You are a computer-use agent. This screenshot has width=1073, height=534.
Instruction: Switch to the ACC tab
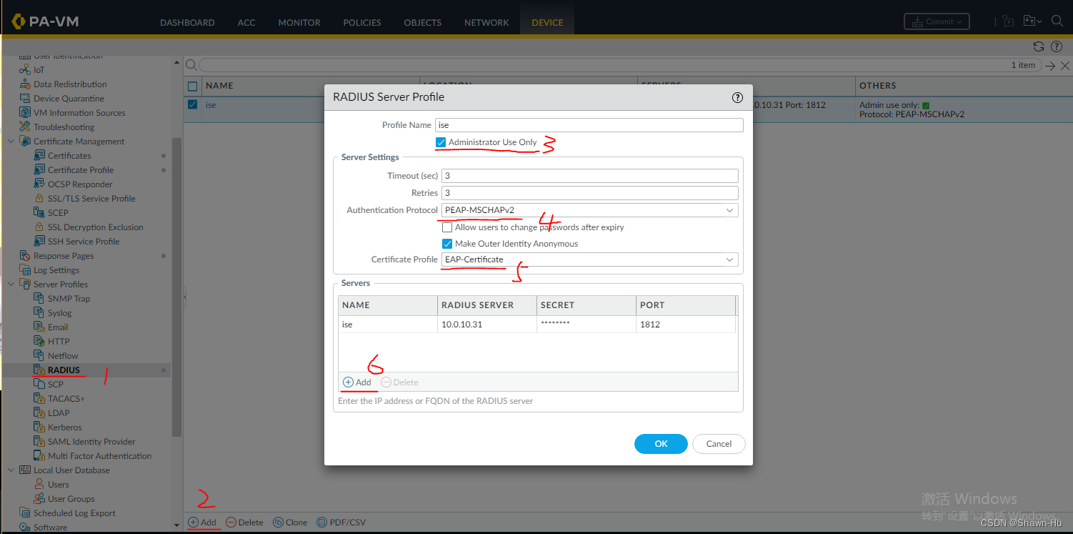click(x=246, y=22)
